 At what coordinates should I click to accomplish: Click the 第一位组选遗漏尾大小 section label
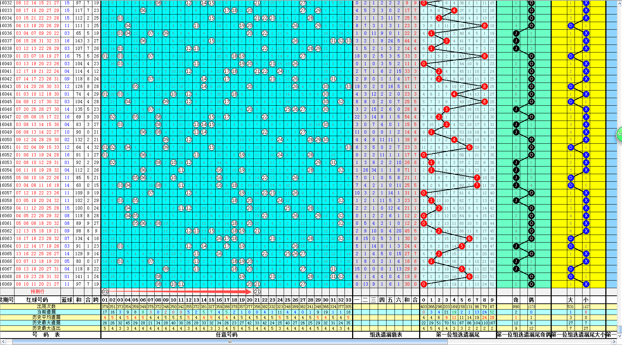(578, 335)
